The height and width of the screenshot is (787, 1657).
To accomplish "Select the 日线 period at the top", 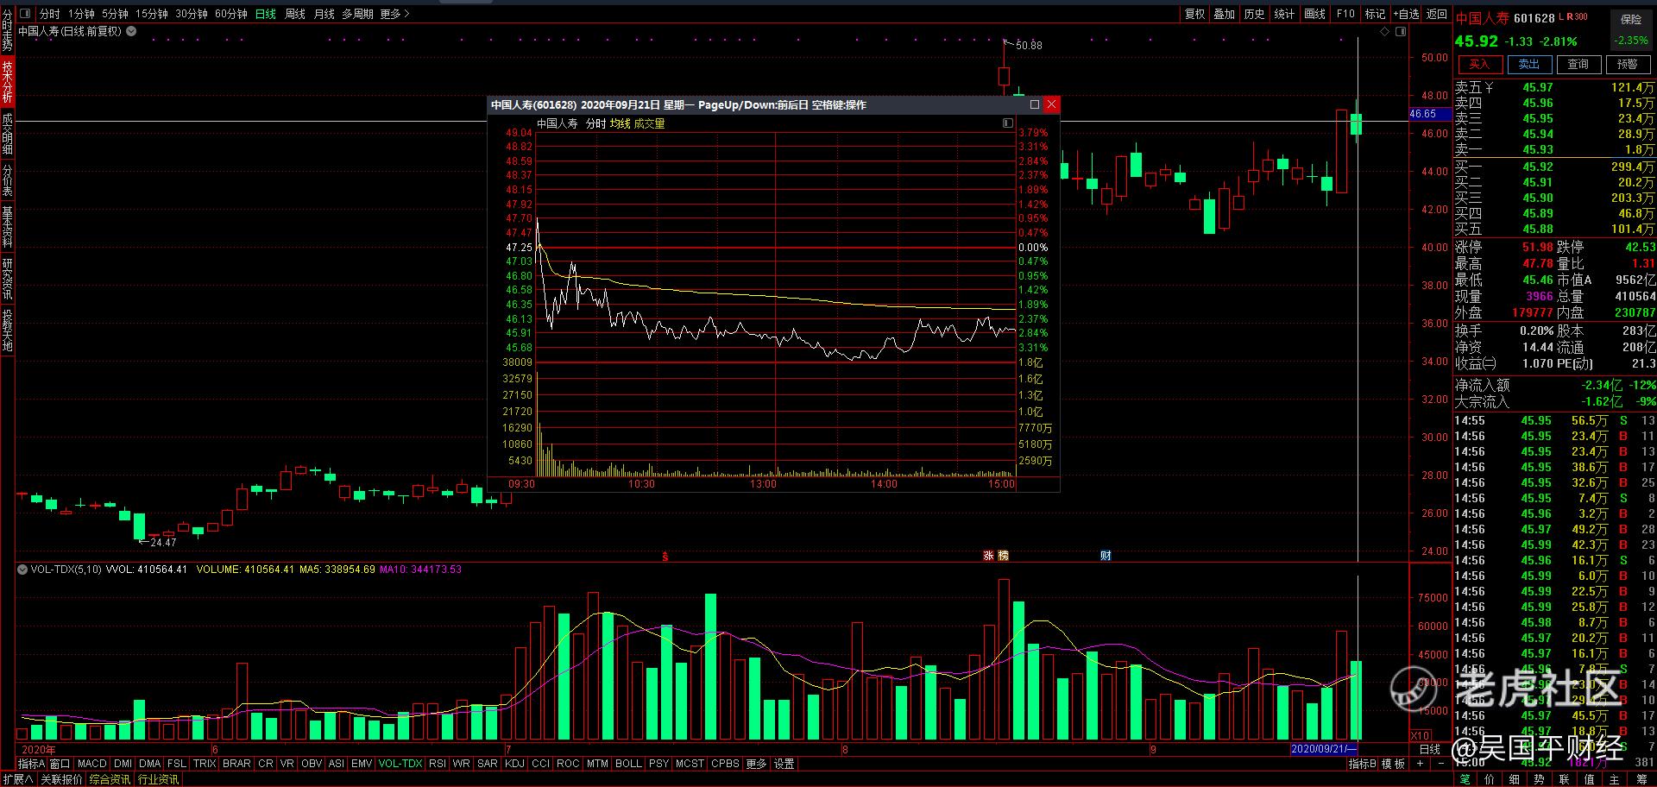I will coord(266,14).
